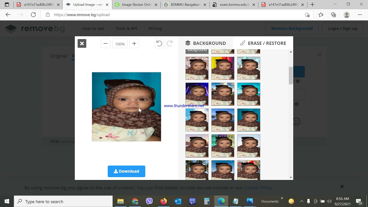
Task: Open the Cookie Policy link
Action: pyautogui.click(x=258, y=188)
